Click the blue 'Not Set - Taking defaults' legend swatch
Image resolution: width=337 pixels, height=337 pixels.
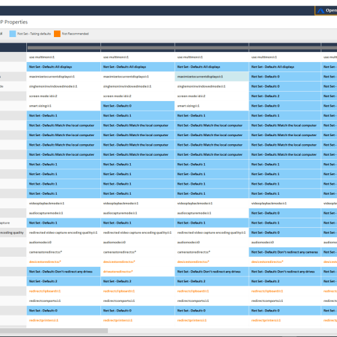tap(13, 34)
